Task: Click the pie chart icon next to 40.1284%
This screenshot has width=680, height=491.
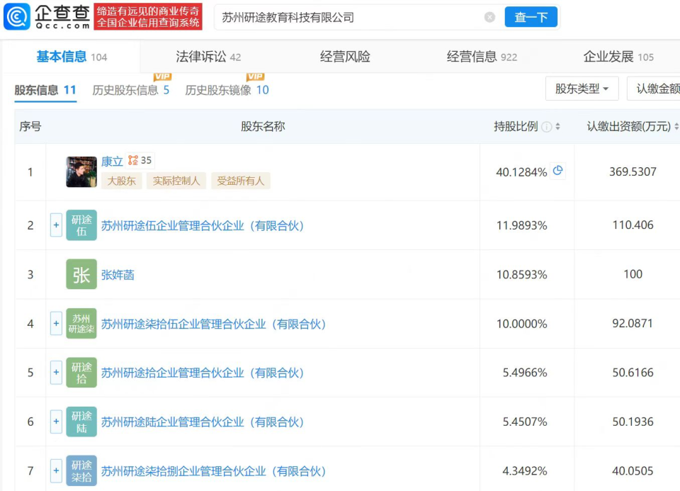Action: [x=557, y=171]
